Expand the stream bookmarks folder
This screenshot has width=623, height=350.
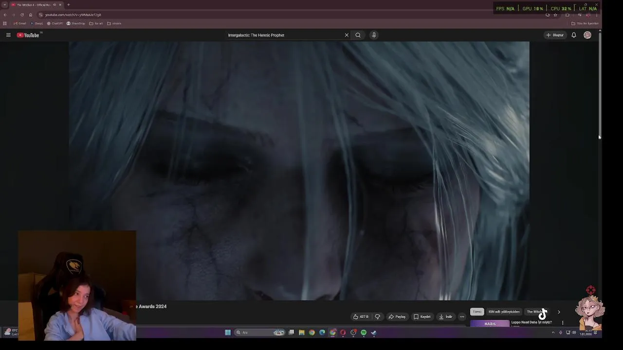tap(114, 23)
